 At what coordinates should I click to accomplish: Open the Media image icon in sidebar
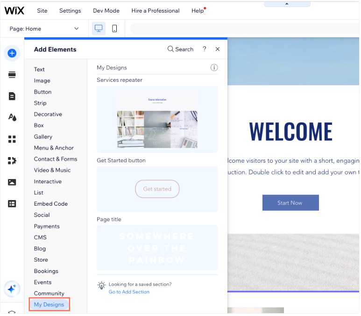point(12,182)
